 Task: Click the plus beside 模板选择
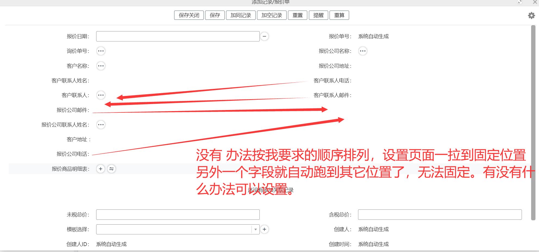point(265,229)
